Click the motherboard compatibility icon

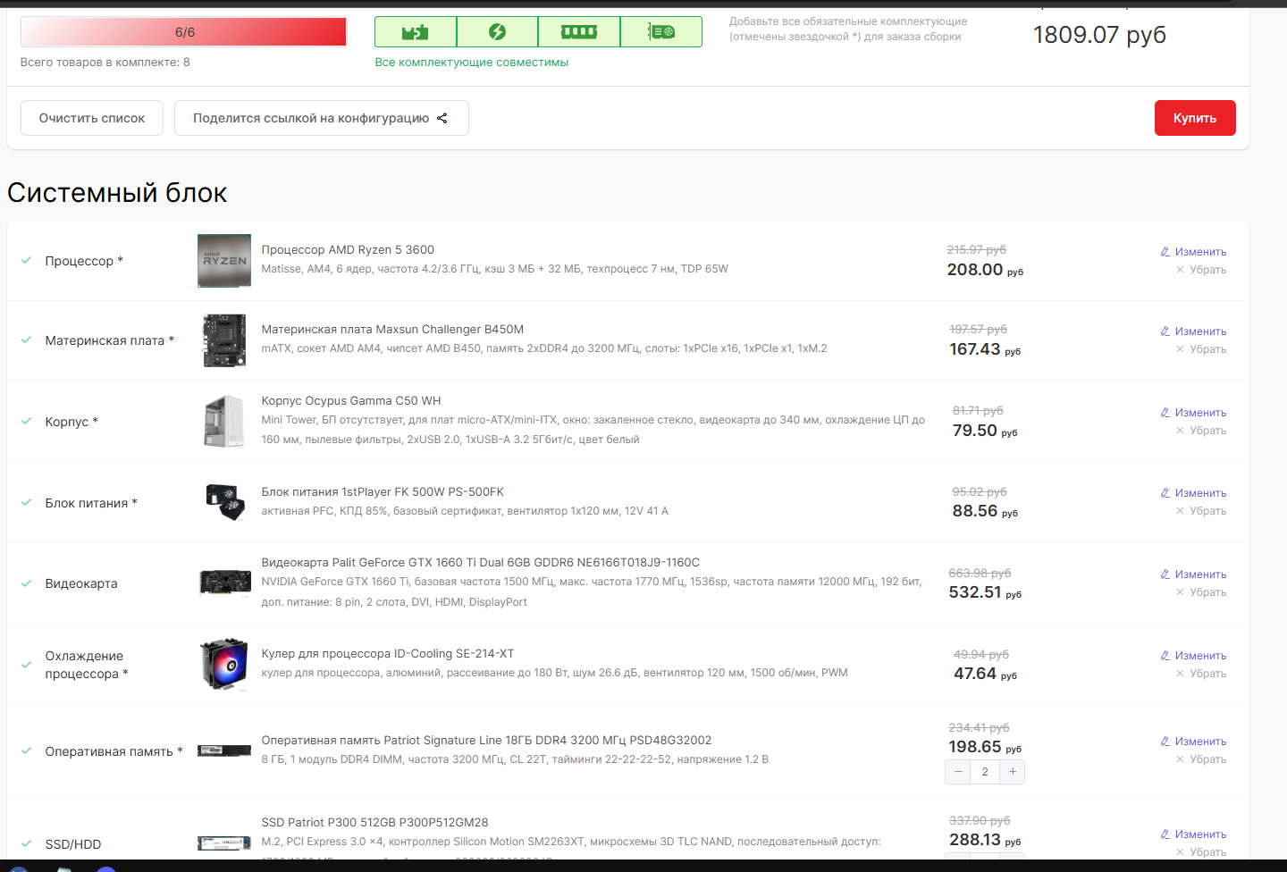[416, 32]
